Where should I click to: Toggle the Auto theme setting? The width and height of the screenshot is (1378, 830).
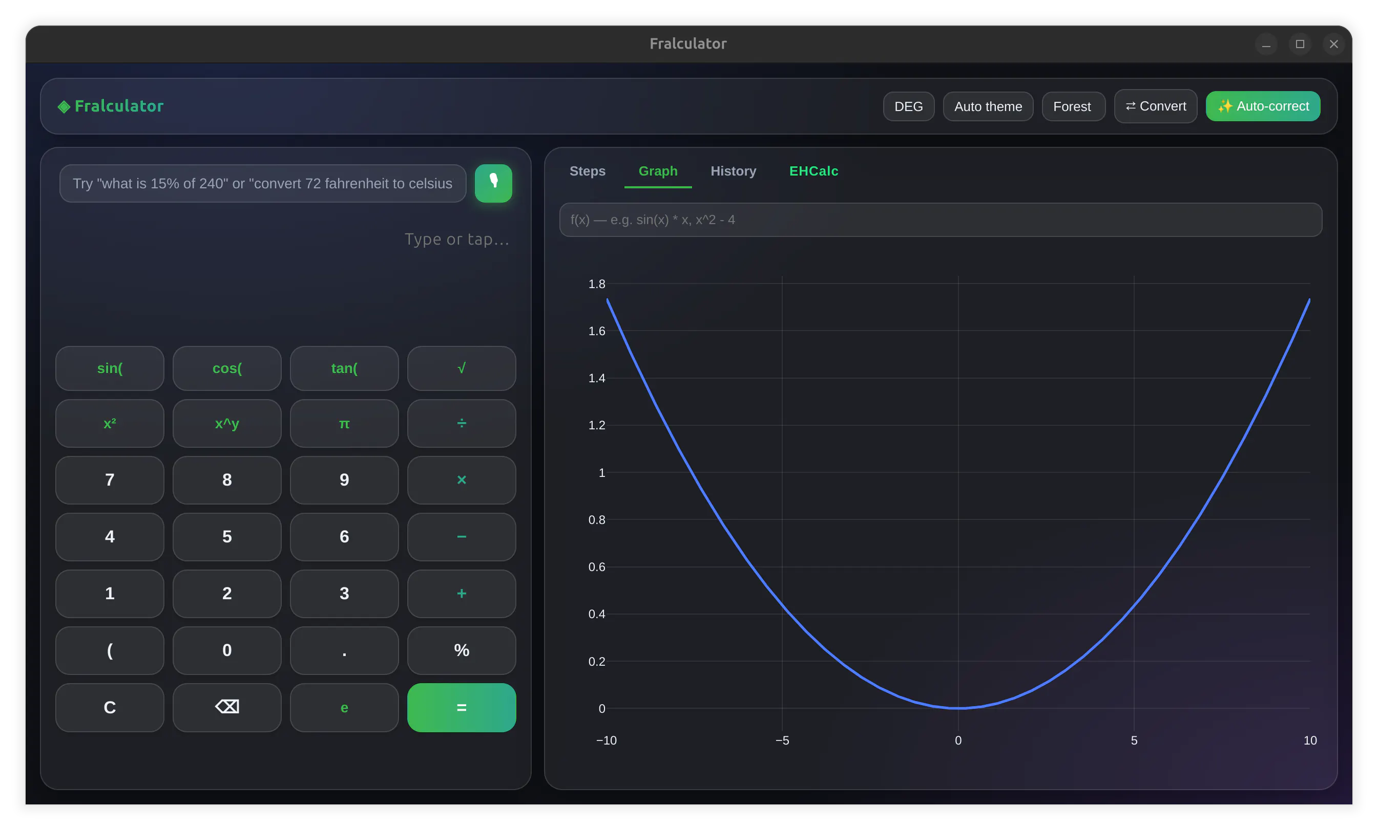[x=988, y=106]
